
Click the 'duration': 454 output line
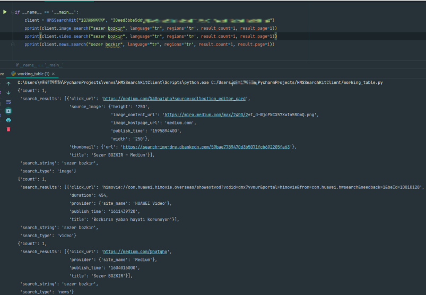(x=89, y=195)
